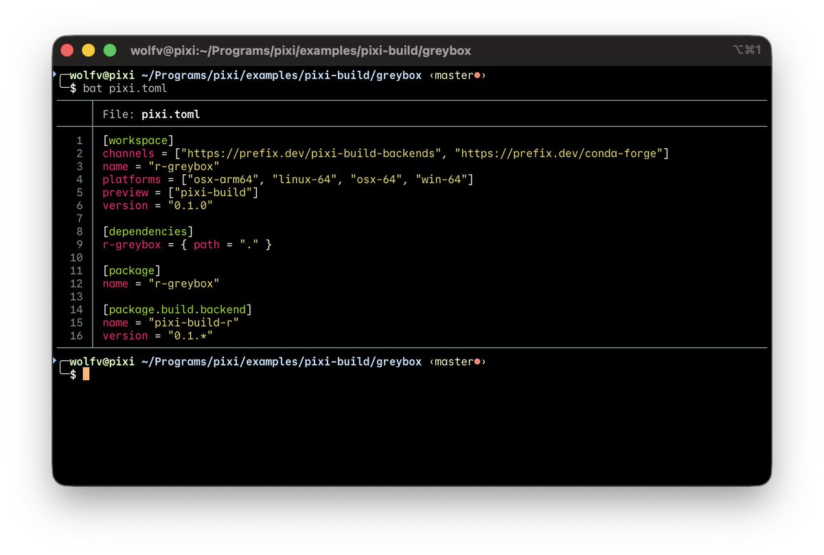Click the window title path text
824x555 pixels.
(x=301, y=51)
